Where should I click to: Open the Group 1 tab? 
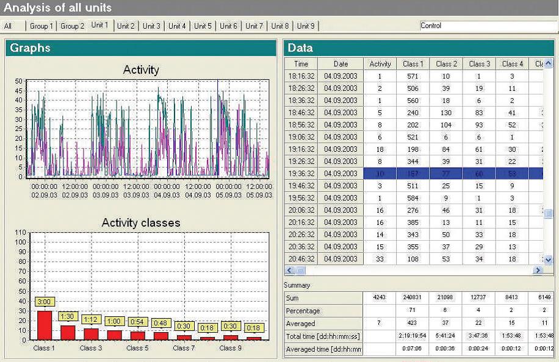[41, 26]
